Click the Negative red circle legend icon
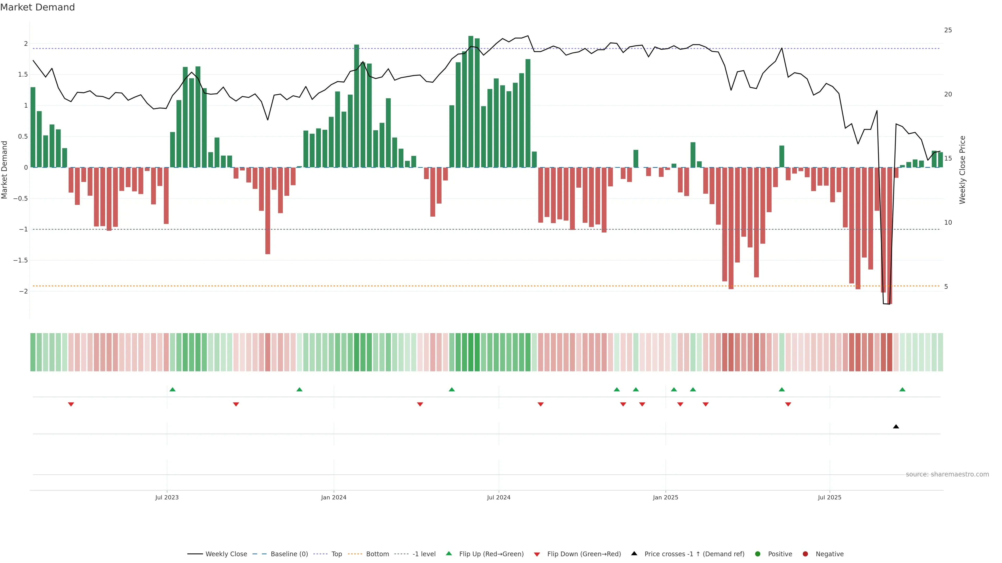The image size is (1002, 563). [x=805, y=554]
